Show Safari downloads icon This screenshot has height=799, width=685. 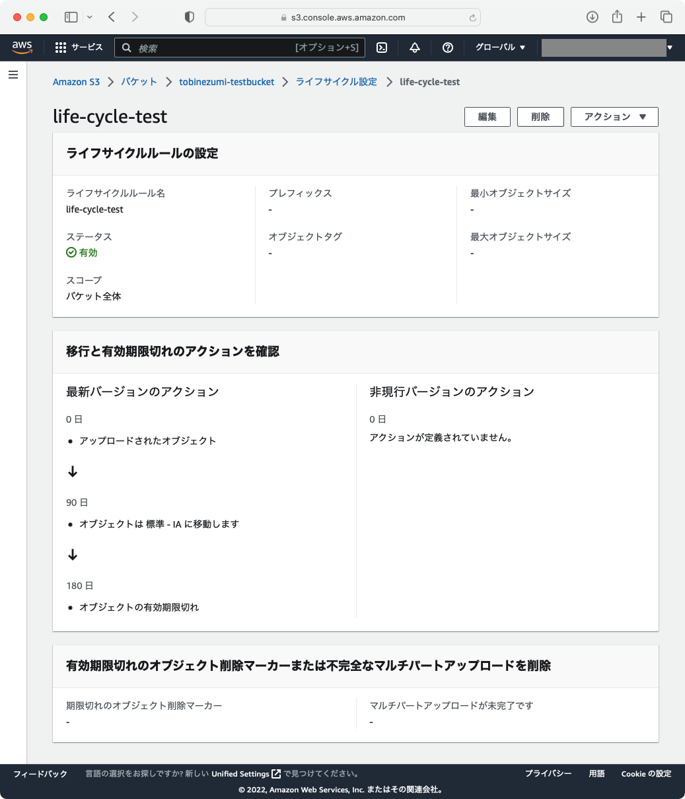(x=592, y=17)
